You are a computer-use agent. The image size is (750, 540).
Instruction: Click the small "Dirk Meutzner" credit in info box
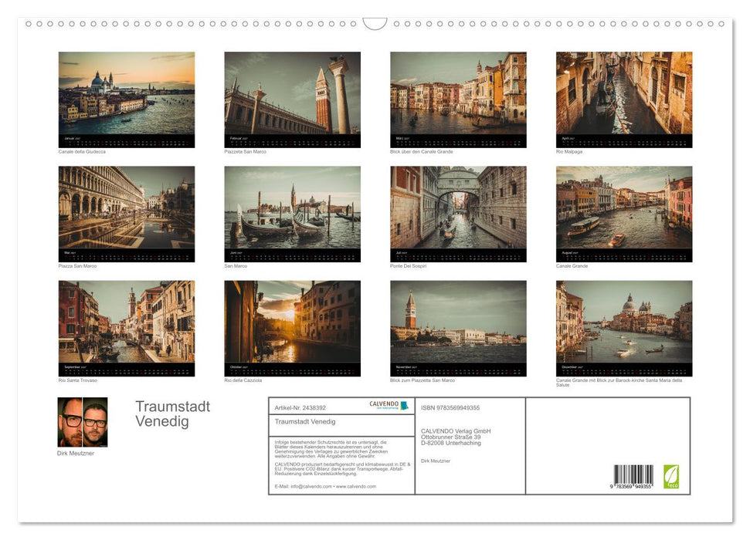pos(436,461)
